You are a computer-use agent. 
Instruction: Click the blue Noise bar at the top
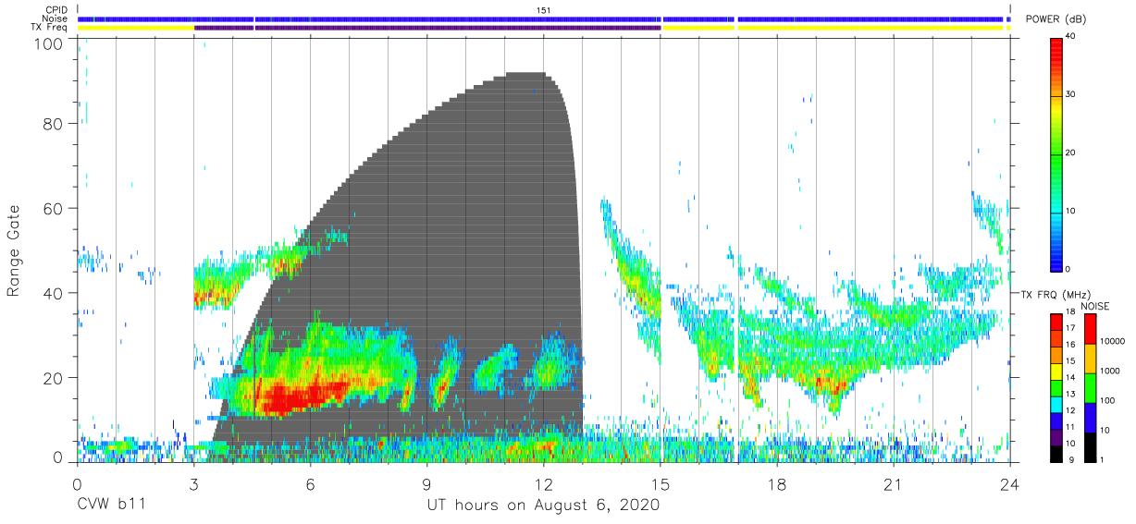click(x=543, y=18)
